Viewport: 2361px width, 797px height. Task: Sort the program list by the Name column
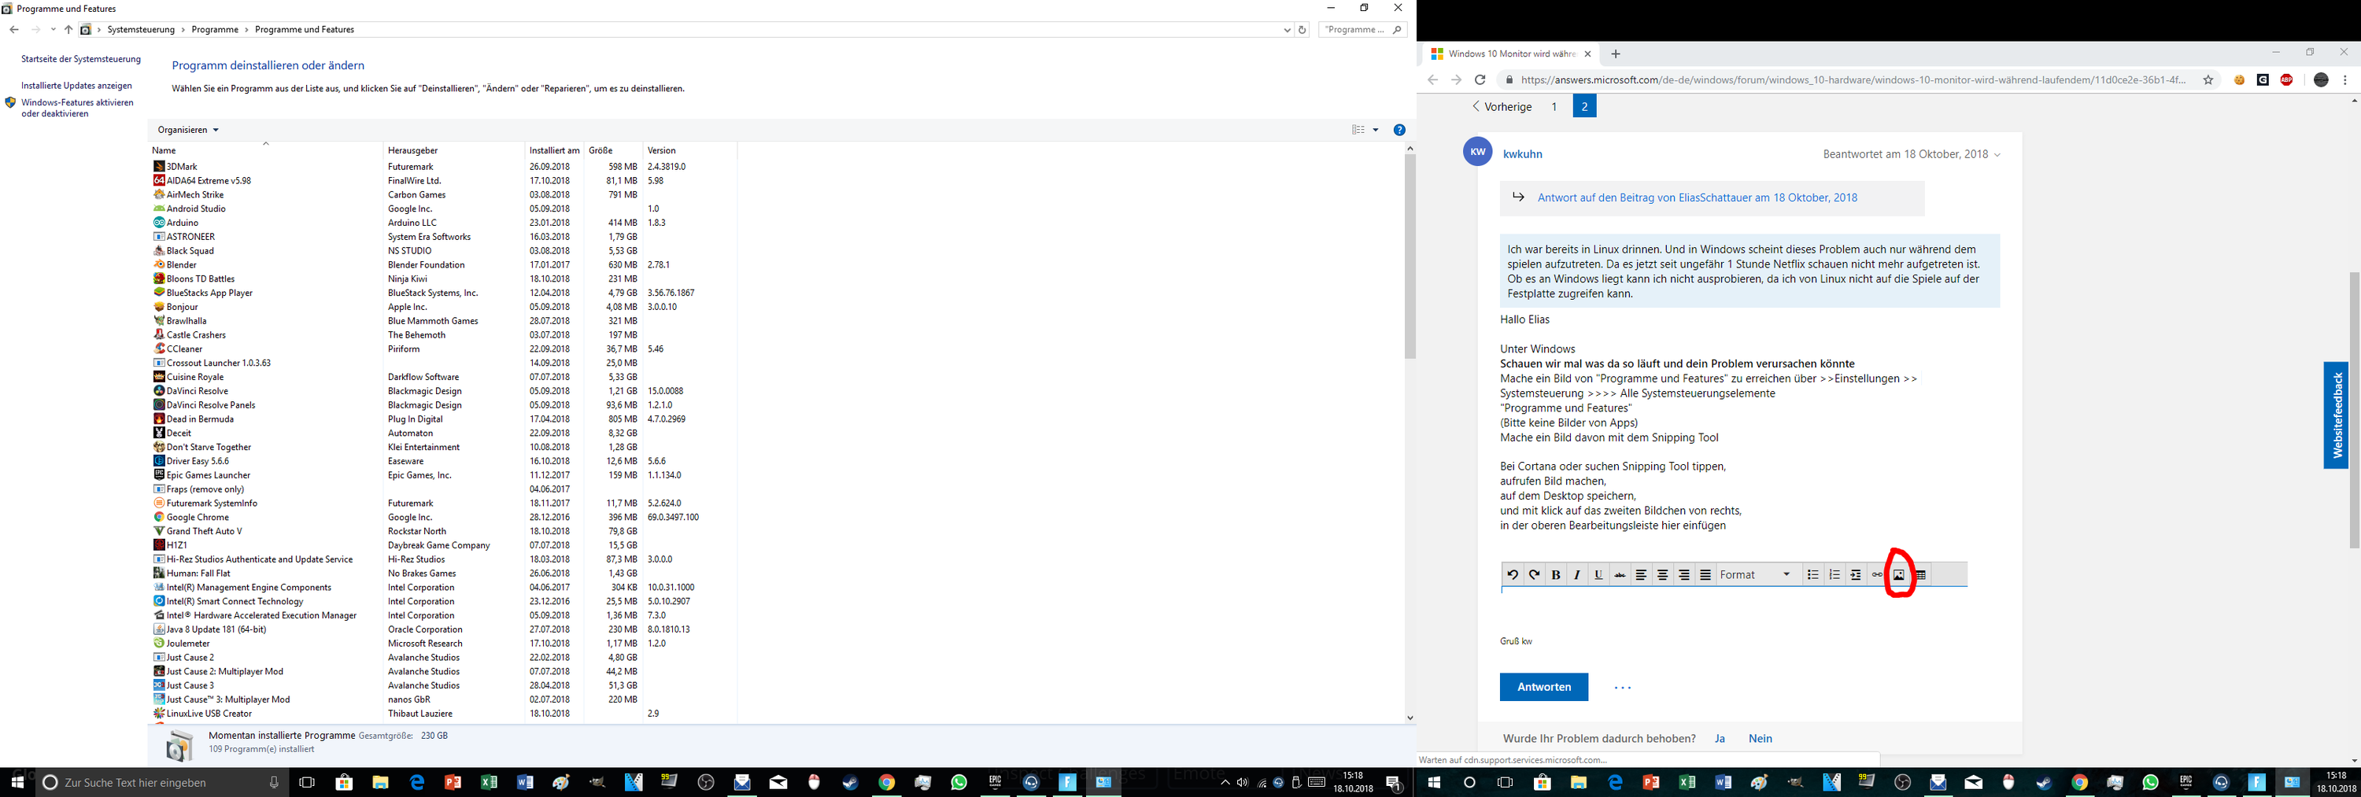click(266, 149)
